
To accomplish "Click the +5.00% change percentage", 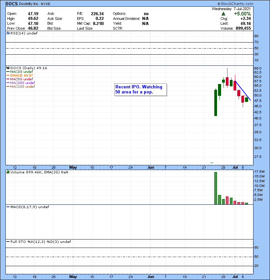I will click(242, 14).
